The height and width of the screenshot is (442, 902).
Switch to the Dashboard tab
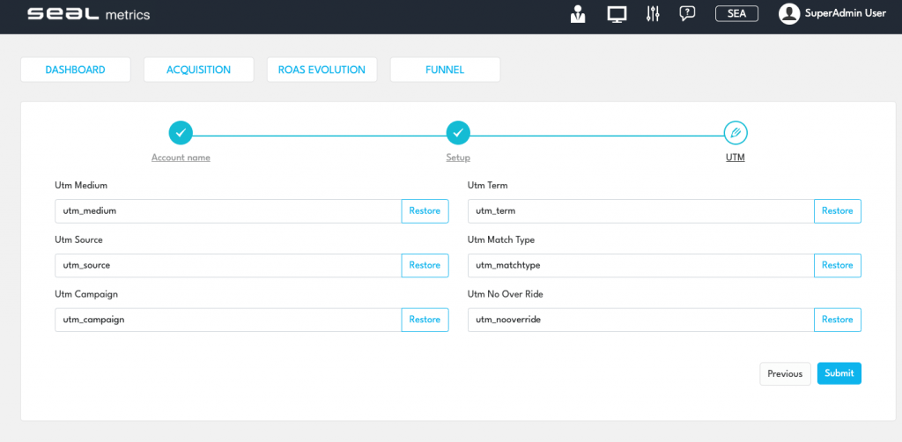click(x=75, y=70)
